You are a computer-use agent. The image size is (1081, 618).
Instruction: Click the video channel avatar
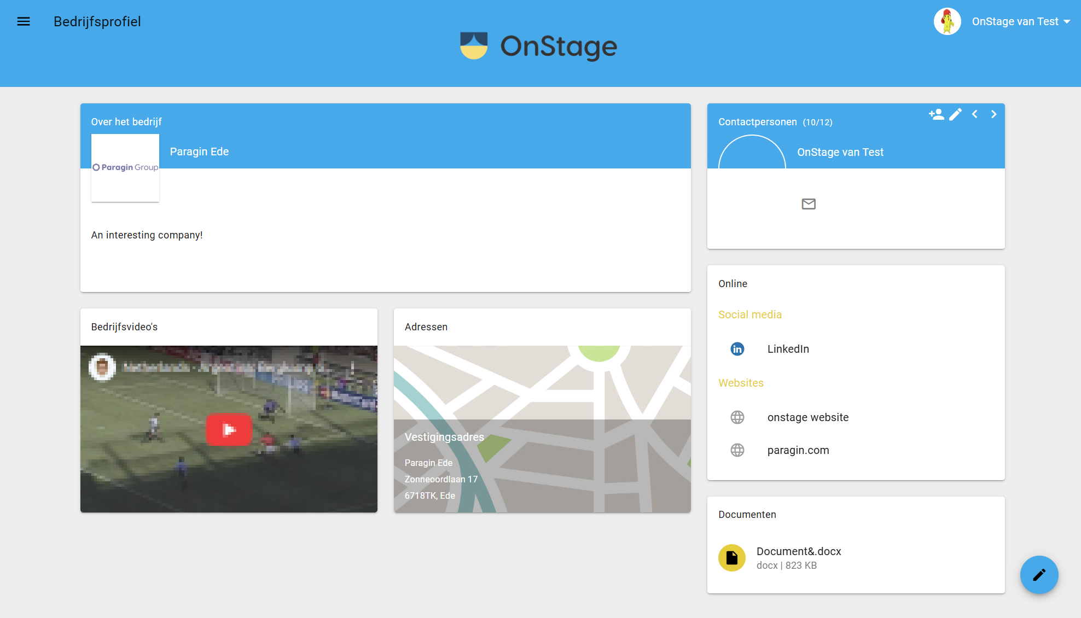click(102, 367)
